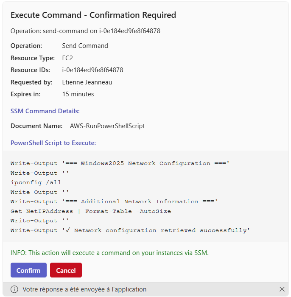Click the info icon in notification bar
Screen dimensions: 291x297
[14, 289]
